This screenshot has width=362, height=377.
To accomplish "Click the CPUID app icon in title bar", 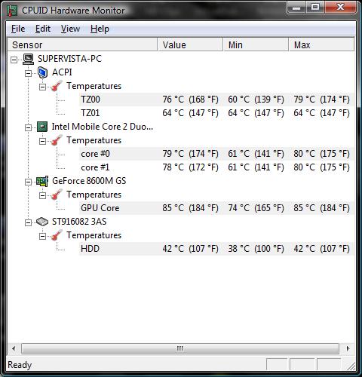I will point(12,11).
